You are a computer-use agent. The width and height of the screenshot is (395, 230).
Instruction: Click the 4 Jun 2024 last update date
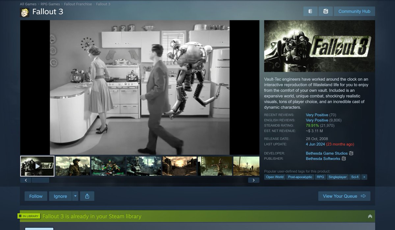point(315,144)
